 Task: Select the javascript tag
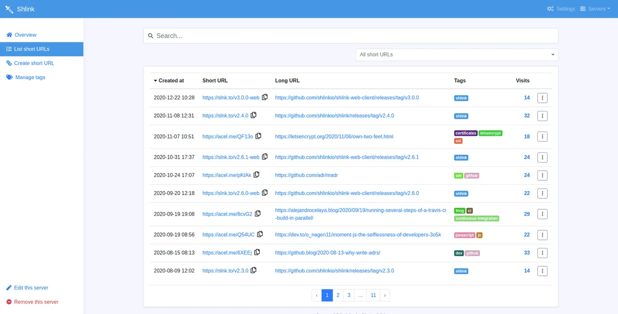tap(465, 235)
